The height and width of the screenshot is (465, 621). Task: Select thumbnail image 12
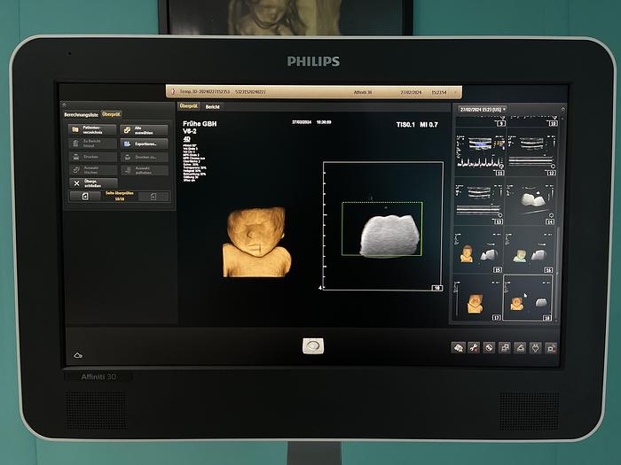click(532, 153)
